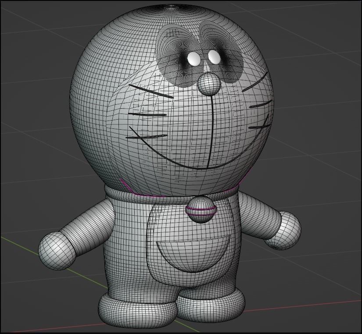
Task: Select the bell sphere on the collar
Action: click(x=201, y=209)
